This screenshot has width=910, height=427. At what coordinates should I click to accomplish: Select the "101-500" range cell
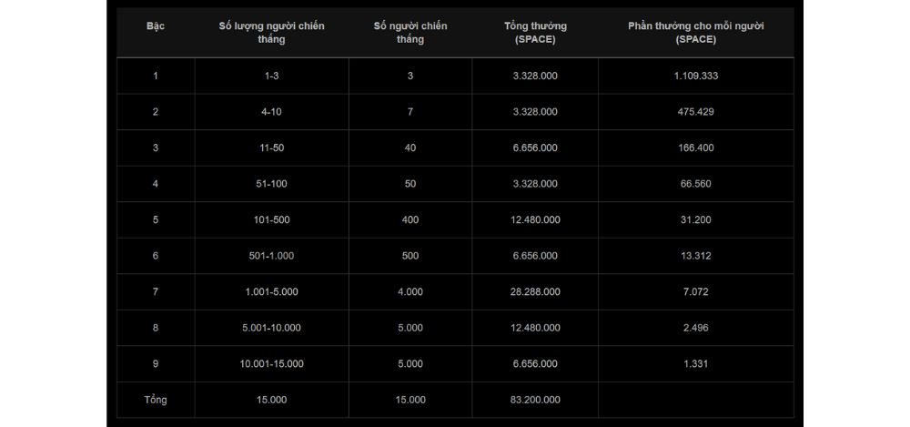click(x=271, y=219)
